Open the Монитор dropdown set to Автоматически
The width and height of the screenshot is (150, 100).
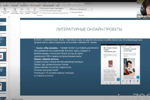click(85, 9)
